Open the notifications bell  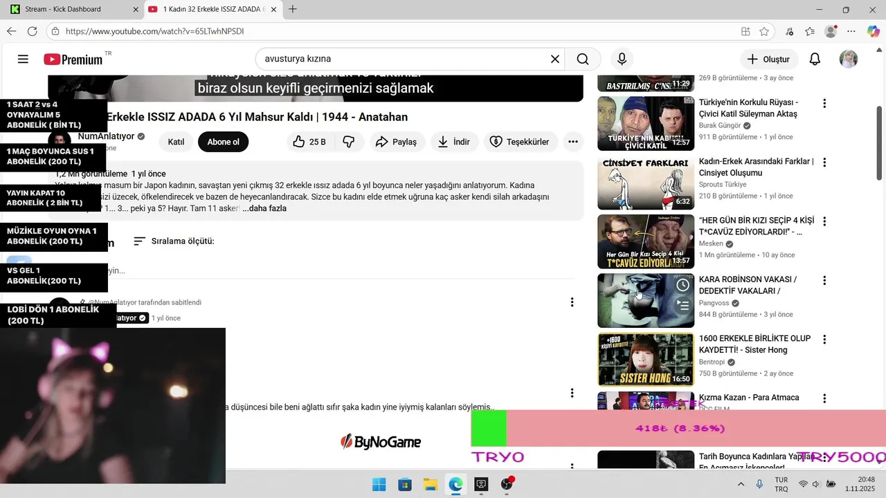point(815,59)
